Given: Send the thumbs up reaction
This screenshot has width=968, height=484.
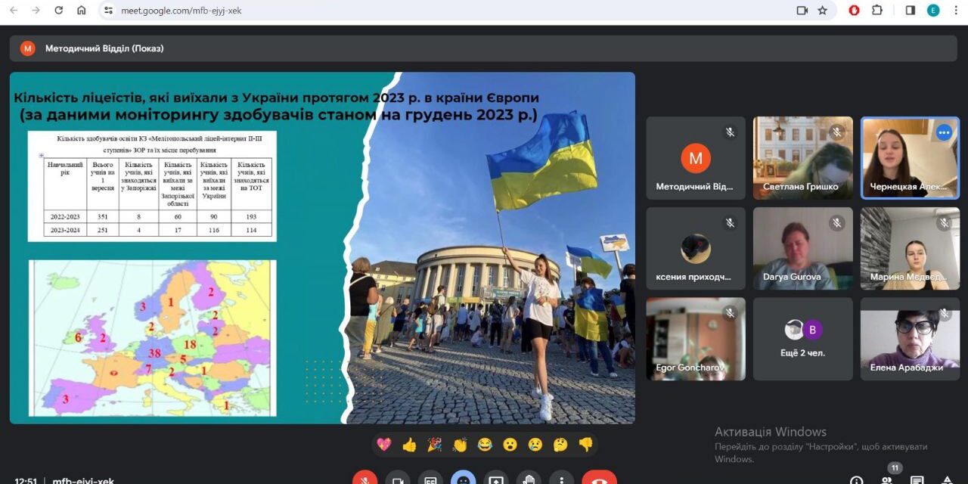Looking at the screenshot, I should coord(409,445).
